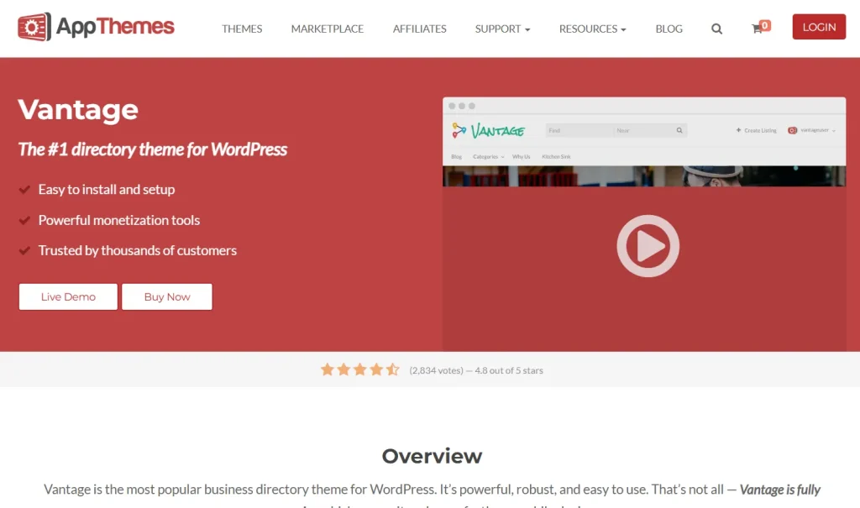
Task: Click the five-star rating icons
Action: pos(359,369)
